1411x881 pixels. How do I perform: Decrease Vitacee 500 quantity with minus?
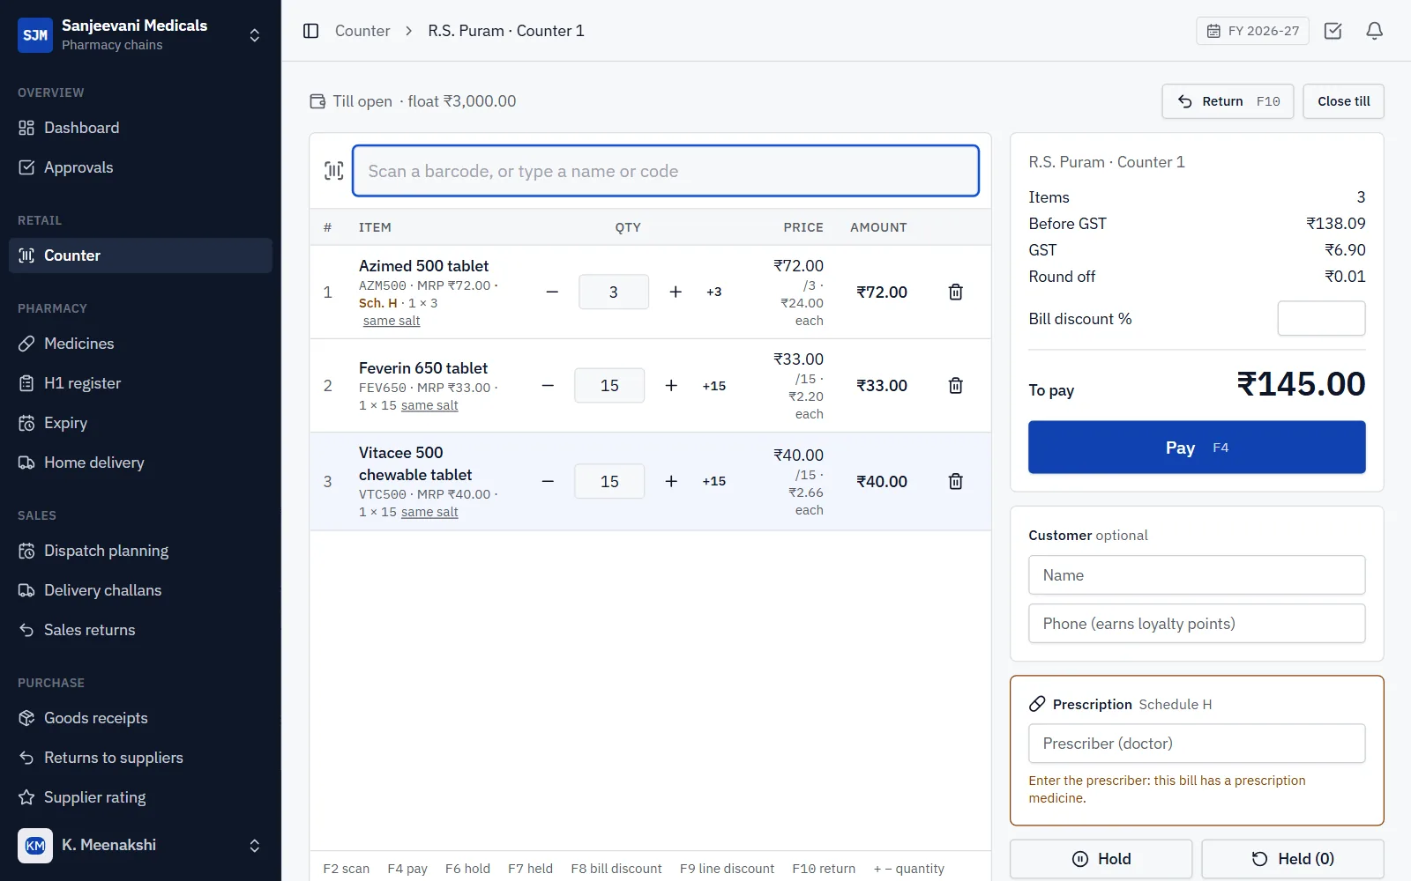[548, 481]
